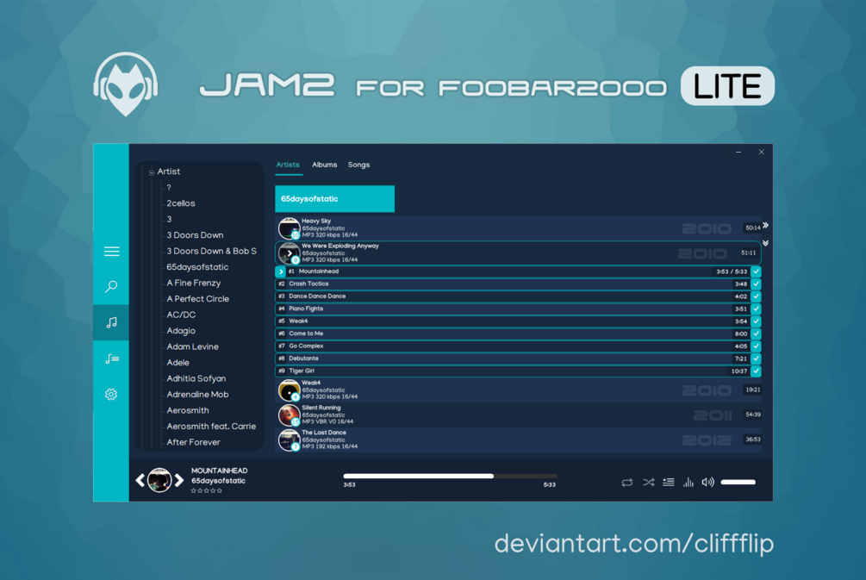866x580 pixels.
Task: Select Adrenaline Mob artist
Action: coord(197,395)
